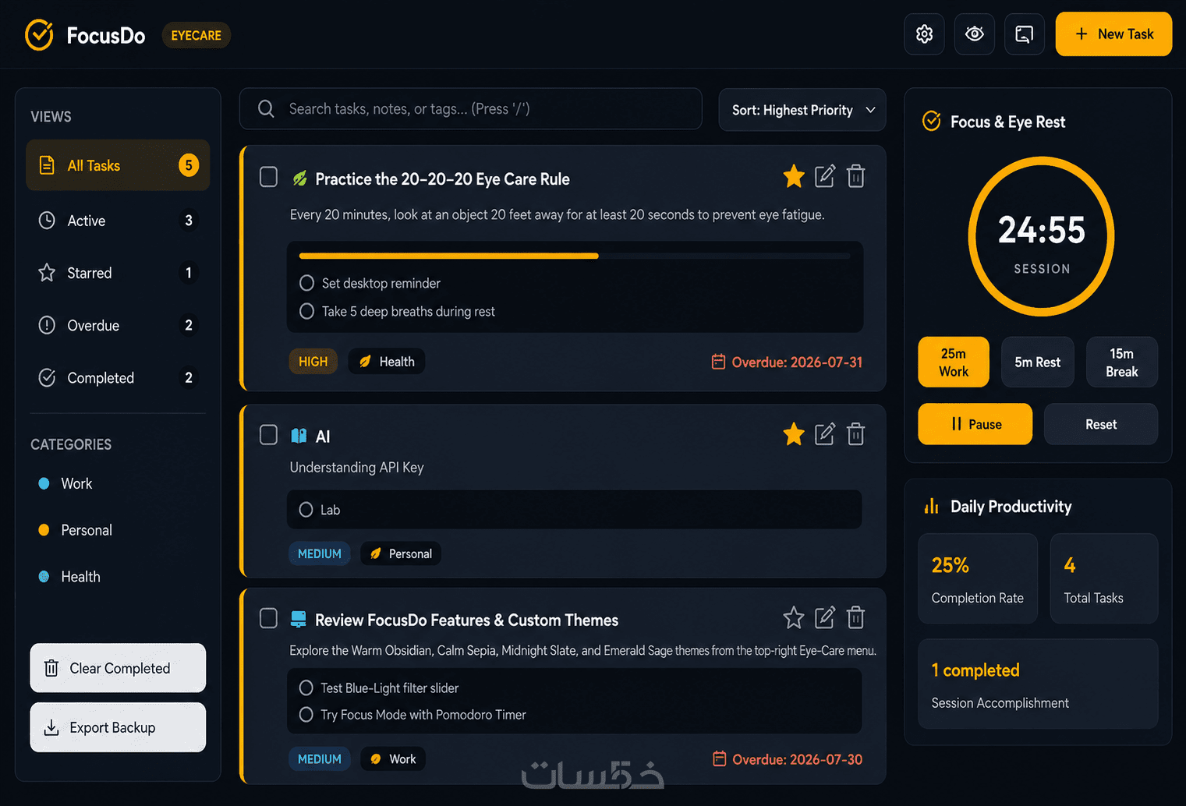Click the Export Backup button
Image resolution: width=1186 pixels, height=806 pixels.
tap(118, 727)
